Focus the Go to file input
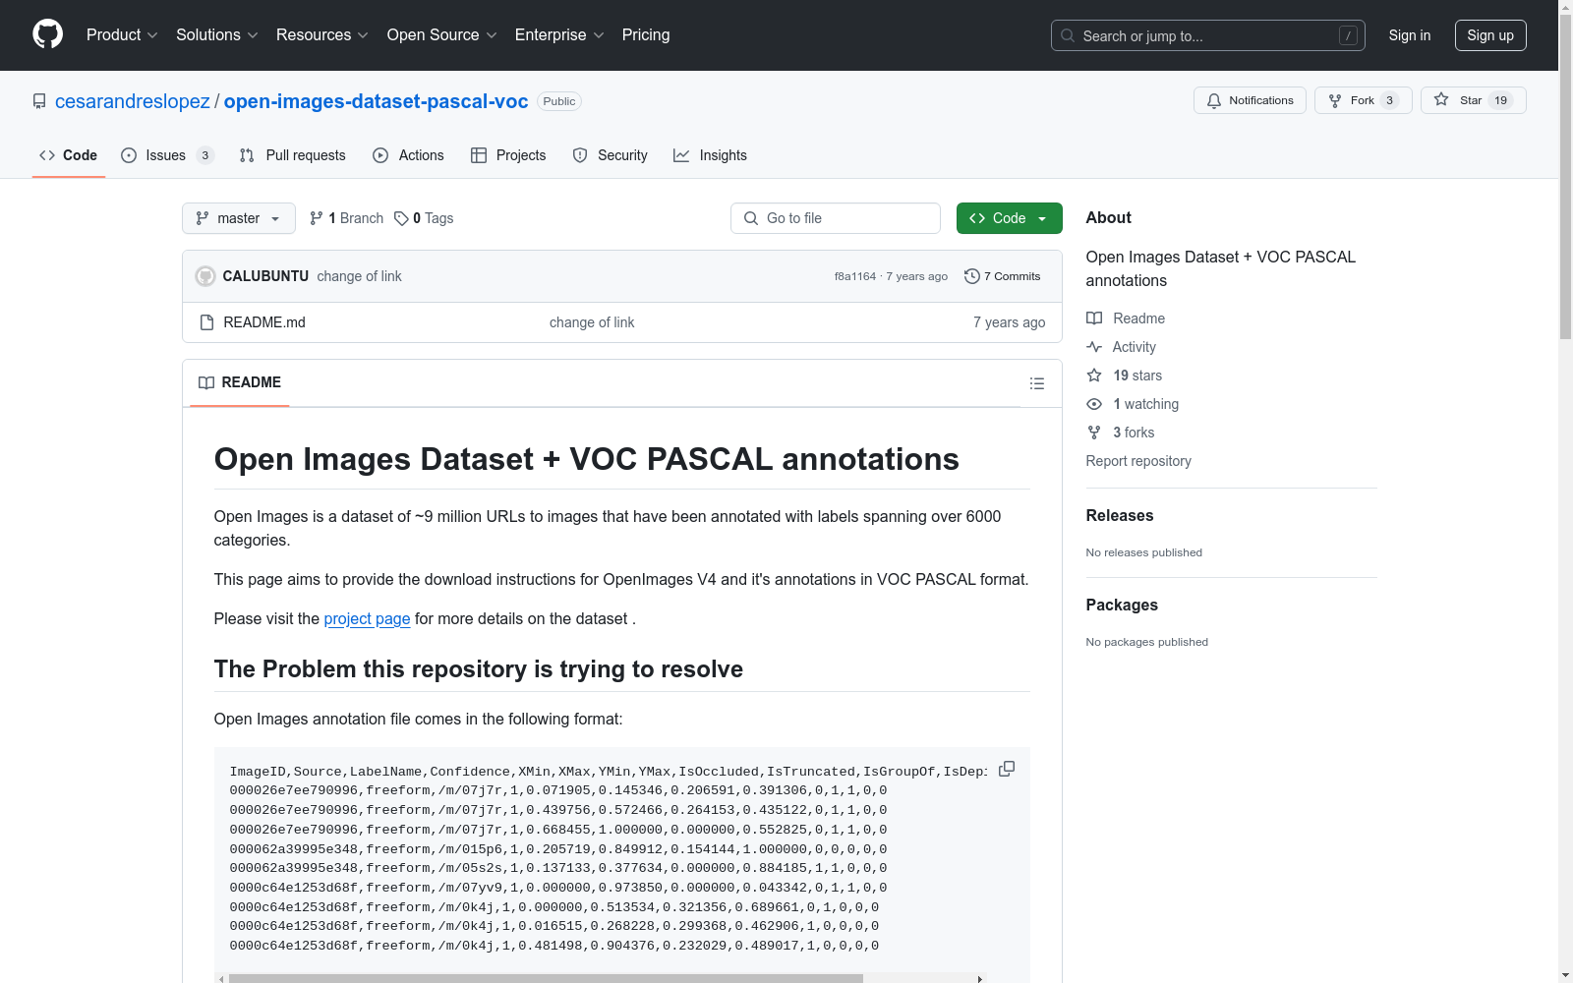 coord(836,218)
